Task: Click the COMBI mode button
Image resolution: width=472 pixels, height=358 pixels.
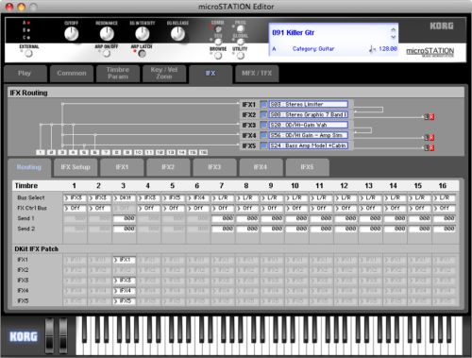Action: [x=218, y=29]
